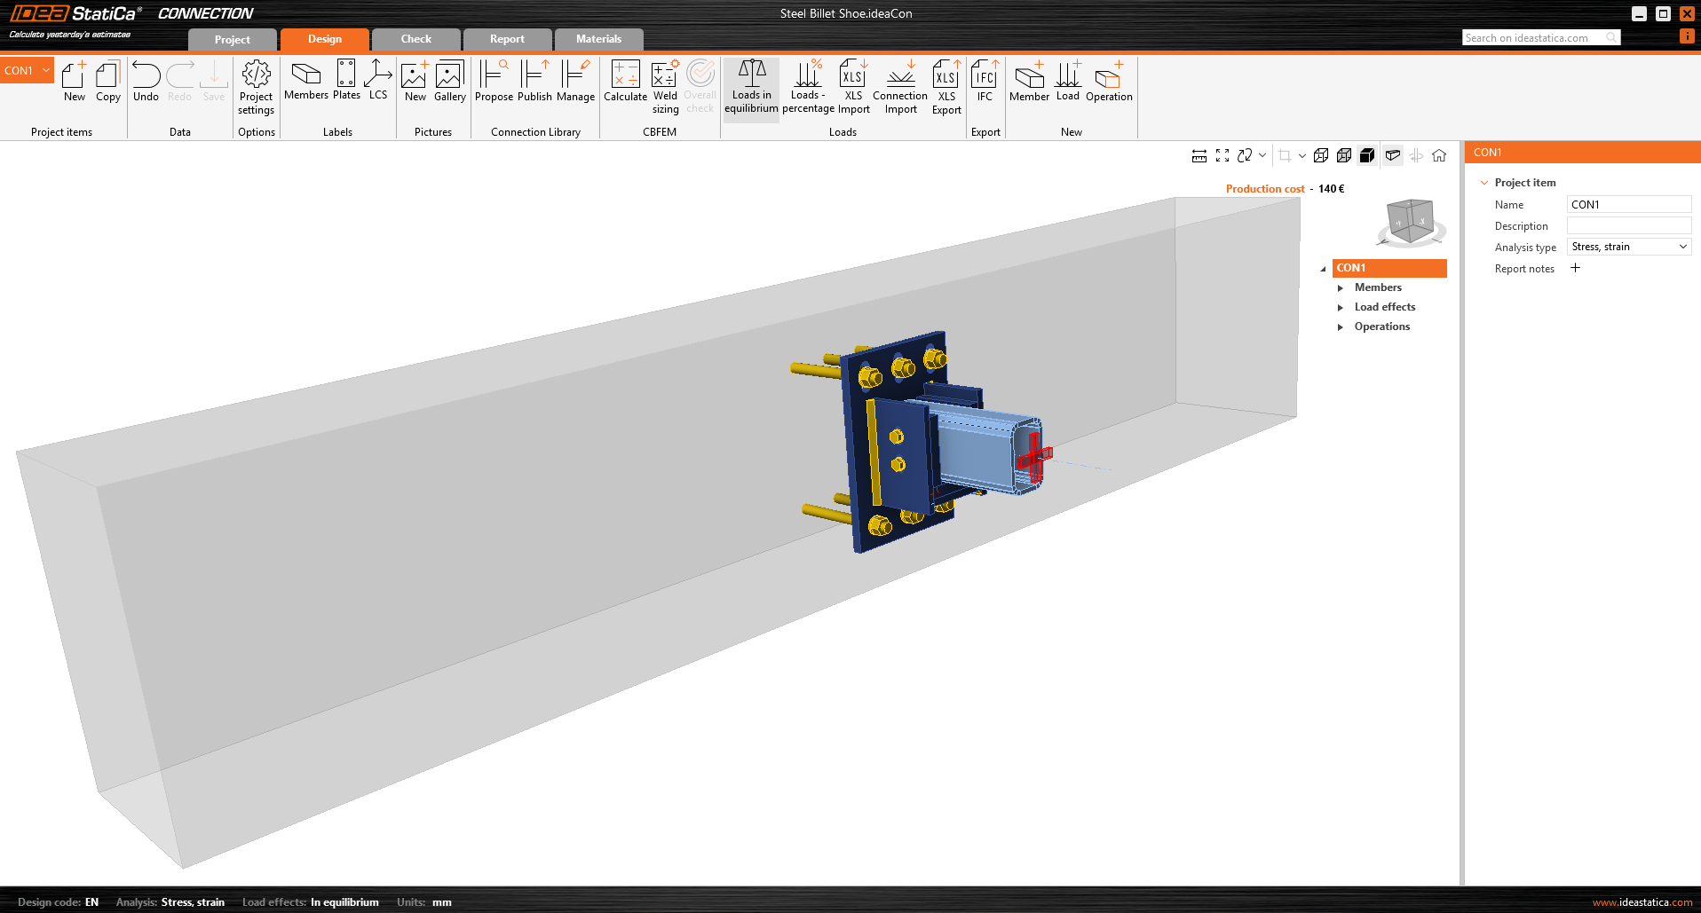Screen dimensions: 1701x913
Task: Open the www.ideastatica.com link
Action: (1642, 902)
